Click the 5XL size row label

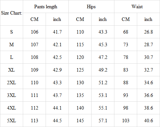click(11, 120)
